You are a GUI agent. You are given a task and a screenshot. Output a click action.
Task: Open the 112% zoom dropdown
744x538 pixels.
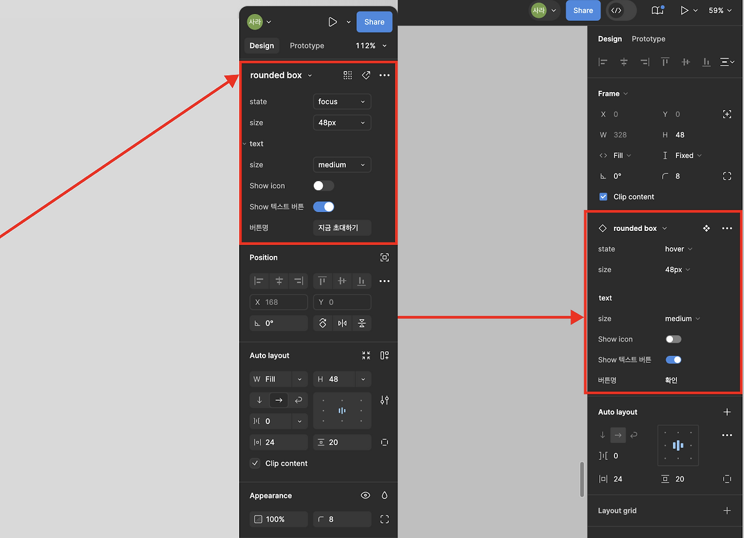(x=371, y=46)
